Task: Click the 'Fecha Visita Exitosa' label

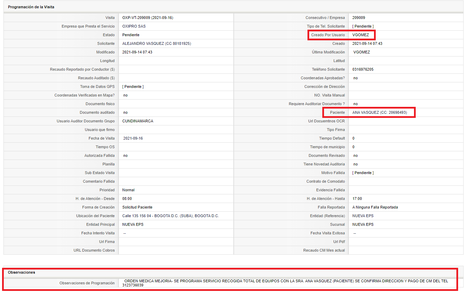Action: pos(327,233)
